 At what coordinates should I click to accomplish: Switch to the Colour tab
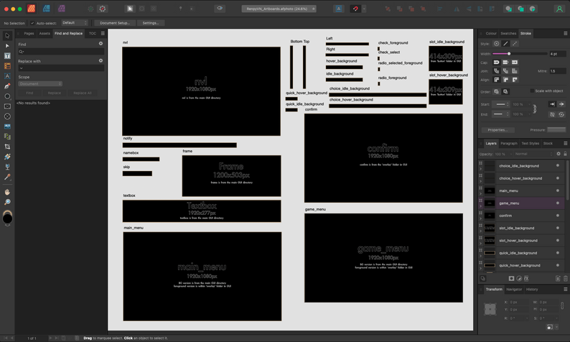491,33
